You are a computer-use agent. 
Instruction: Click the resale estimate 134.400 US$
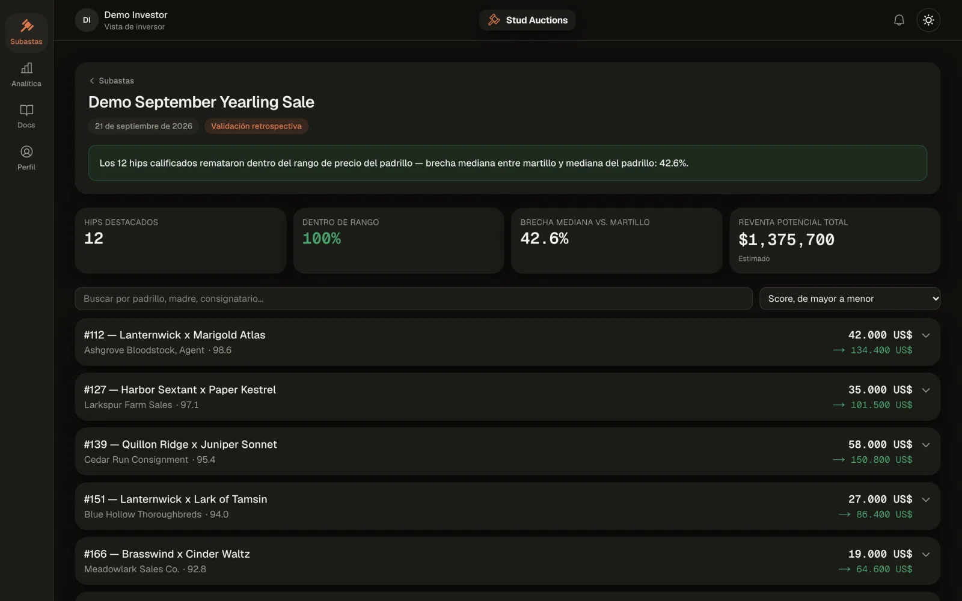(x=881, y=350)
